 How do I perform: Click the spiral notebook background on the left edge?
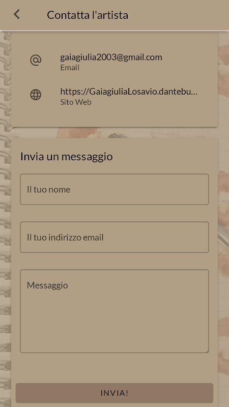coord(5,208)
